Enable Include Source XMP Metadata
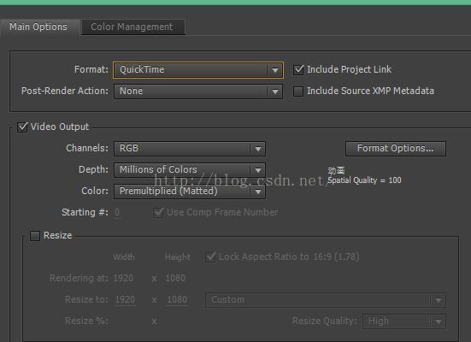Screen dimensions: 471x342 [x=298, y=91]
